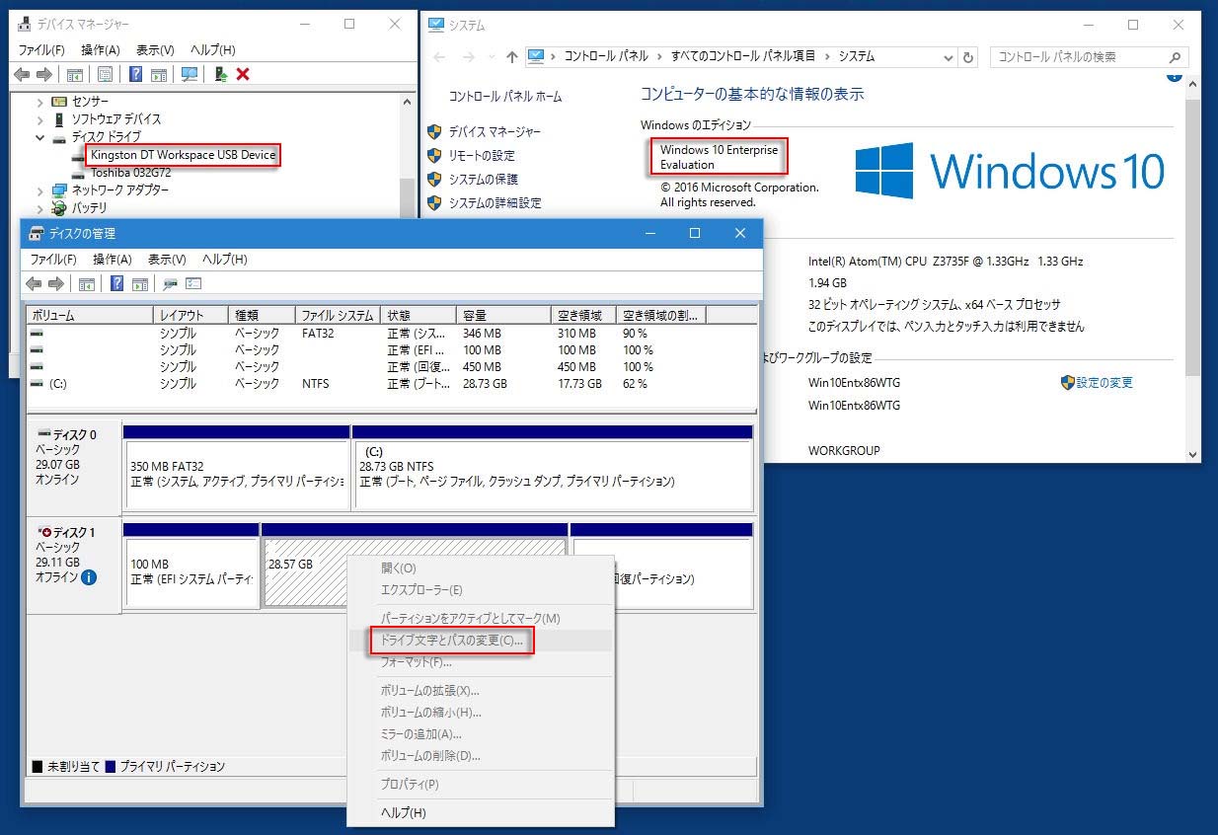Image resolution: width=1218 pixels, height=835 pixels.
Task: Expand the センサー device category
Action: point(39,102)
